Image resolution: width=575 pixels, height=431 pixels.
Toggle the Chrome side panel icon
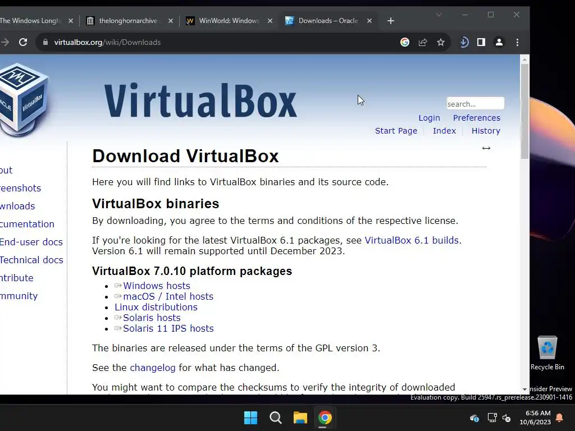(x=481, y=42)
